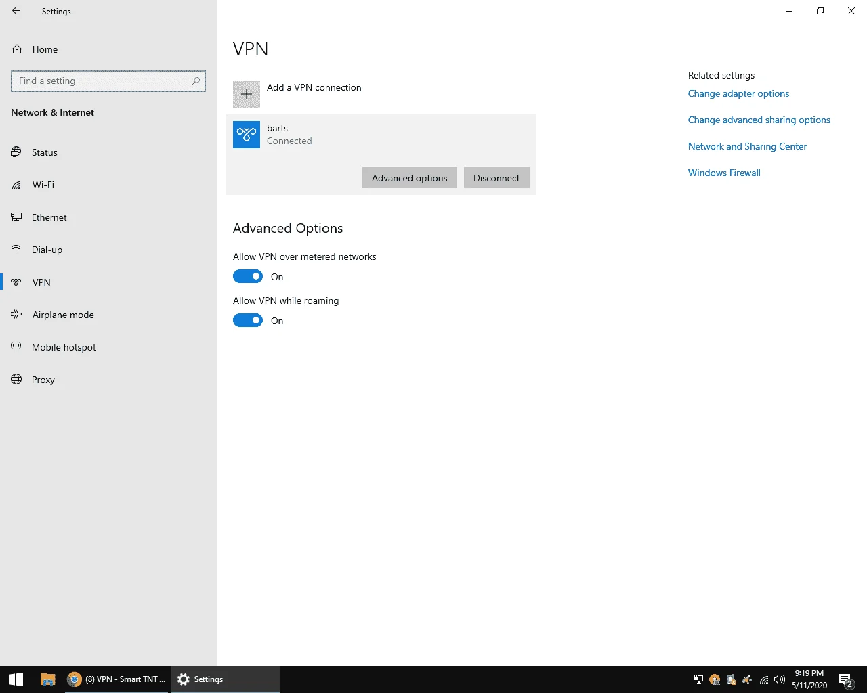Viewport: 867px width, 693px height.
Task: Click Add a VPN connection label
Action: coord(314,87)
